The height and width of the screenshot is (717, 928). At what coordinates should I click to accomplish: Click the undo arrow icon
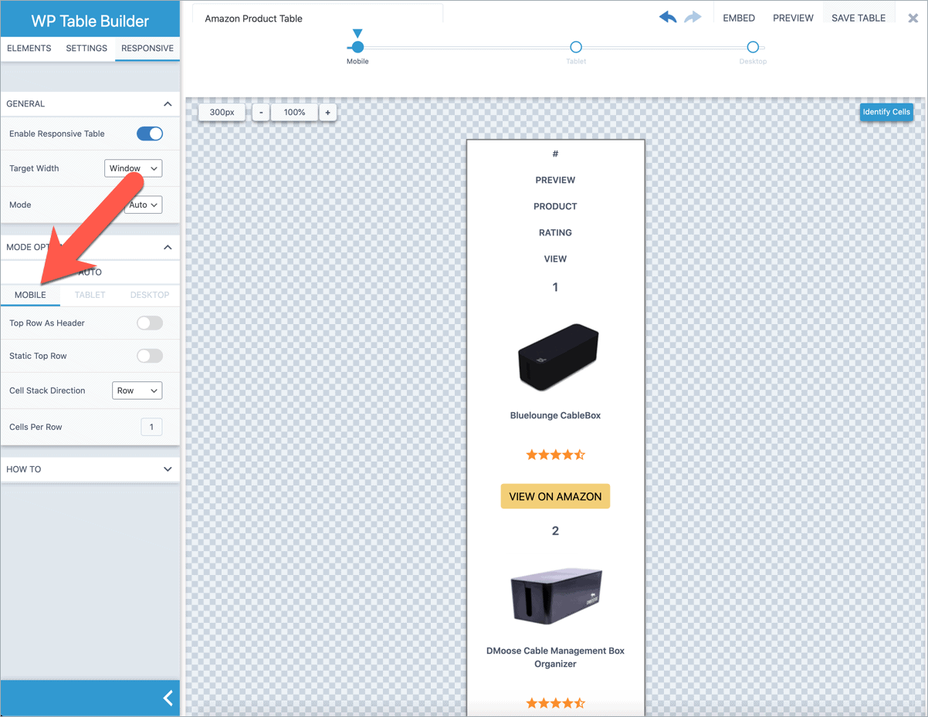(x=667, y=16)
